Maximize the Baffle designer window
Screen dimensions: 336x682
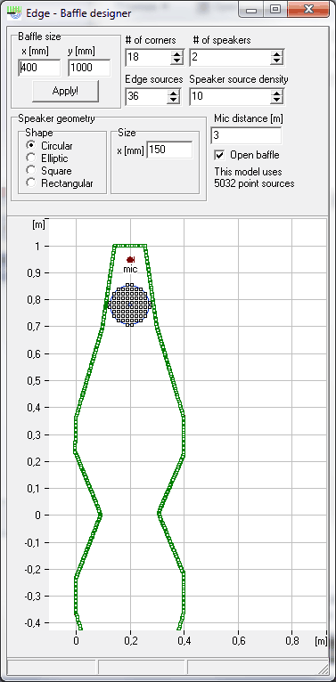coord(275,10)
